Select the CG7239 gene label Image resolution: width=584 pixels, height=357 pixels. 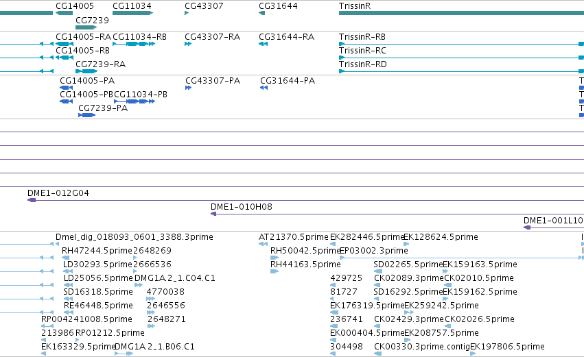[x=92, y=20]
